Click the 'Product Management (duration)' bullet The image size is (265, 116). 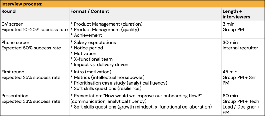pos(106,24)
